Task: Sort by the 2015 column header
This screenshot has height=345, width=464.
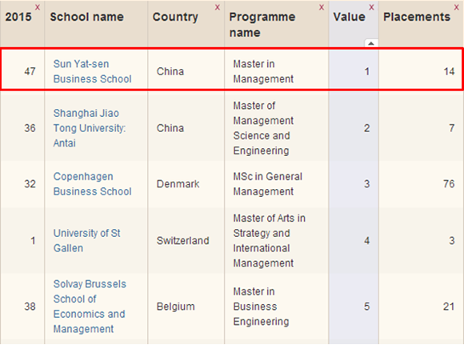Action: [x=18, y=17]
